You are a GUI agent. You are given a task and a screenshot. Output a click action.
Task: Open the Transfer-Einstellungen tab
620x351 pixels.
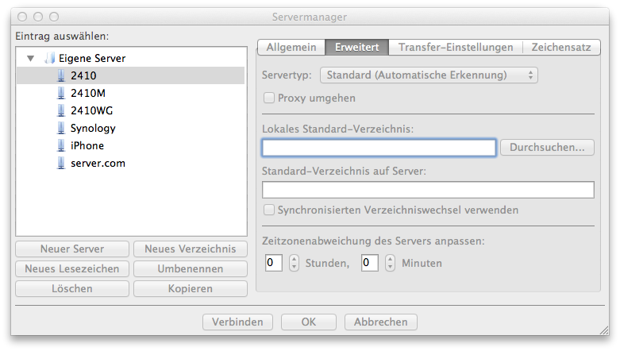[456, 47]
